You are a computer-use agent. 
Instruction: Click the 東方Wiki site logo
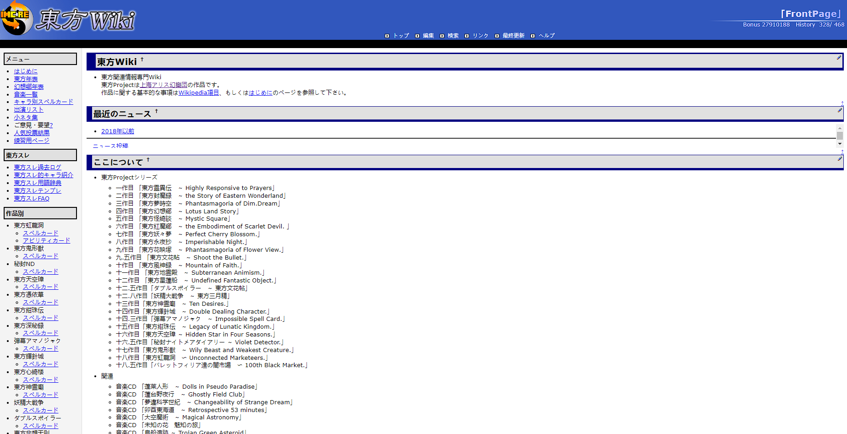(x=69, y=19)
